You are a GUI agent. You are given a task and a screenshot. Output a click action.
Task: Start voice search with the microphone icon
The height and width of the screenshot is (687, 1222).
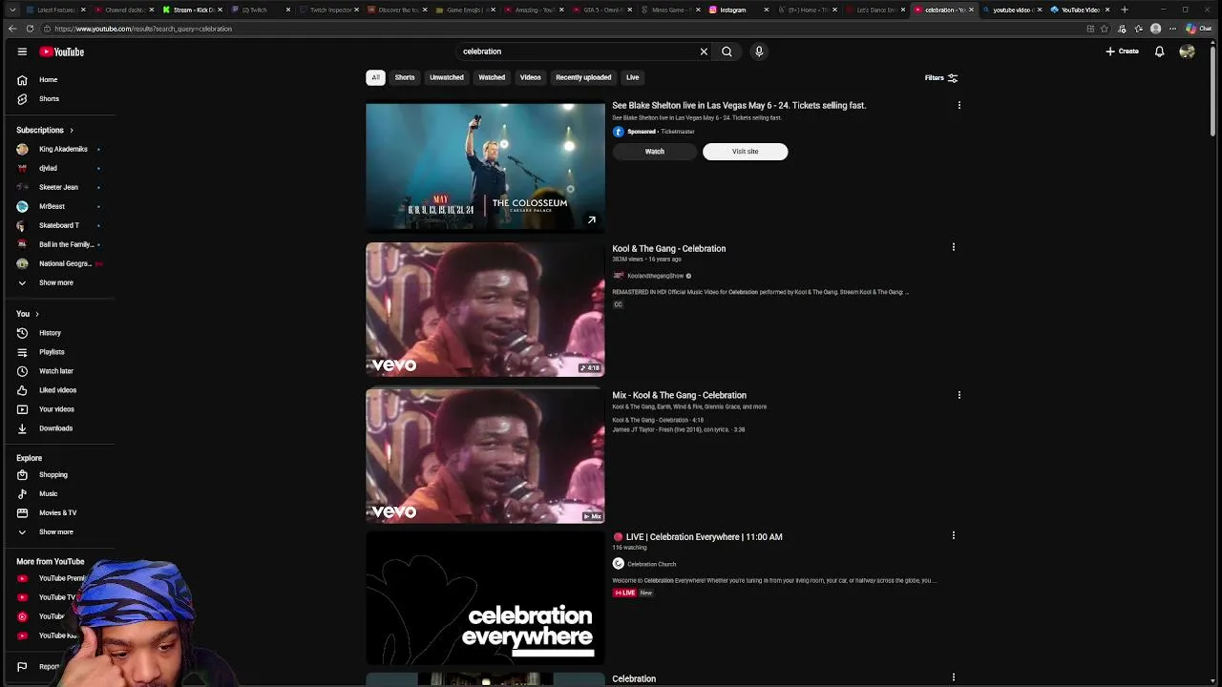(x=759, y=52)
